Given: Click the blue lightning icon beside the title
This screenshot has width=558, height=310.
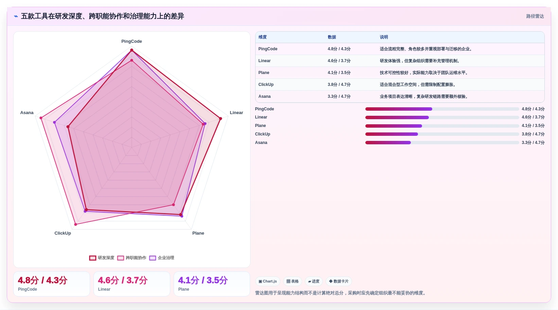Looking at the screenshot, I should tap(16, 16).
